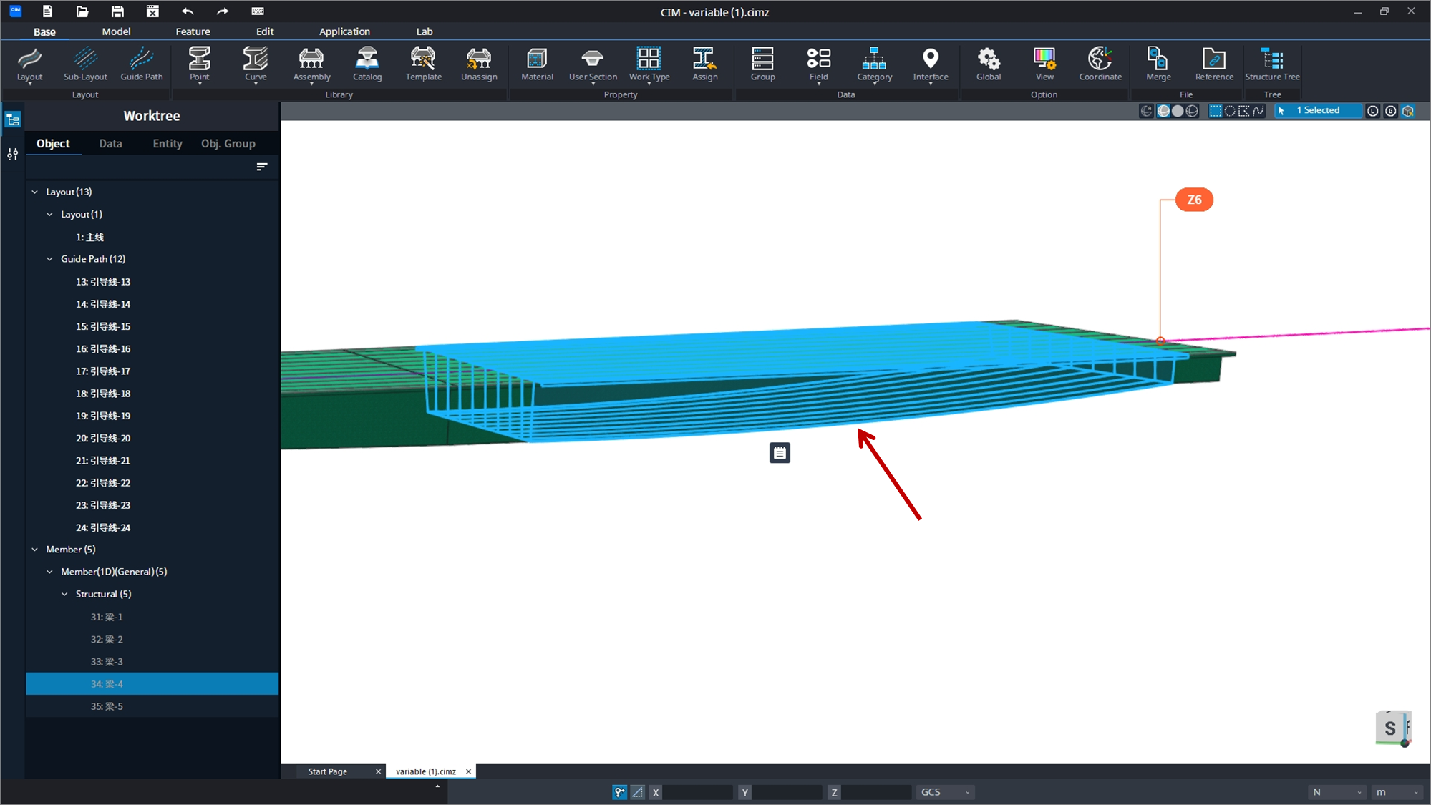The width and height of the screenshot is (1431, 805).
Task: Open the Interface tool
Action: [930, 64]
